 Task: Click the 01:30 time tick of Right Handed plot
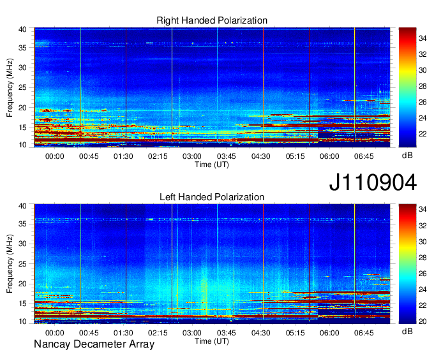click(x=123, y=156)
